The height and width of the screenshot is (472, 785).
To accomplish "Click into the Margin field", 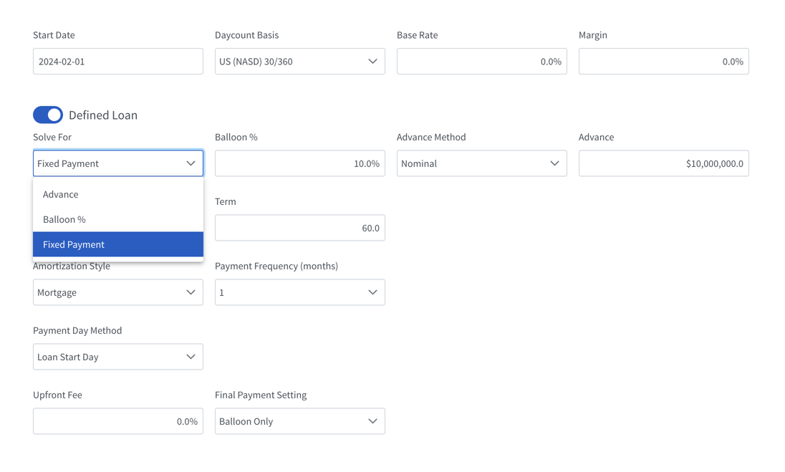I will coord(663,62).
